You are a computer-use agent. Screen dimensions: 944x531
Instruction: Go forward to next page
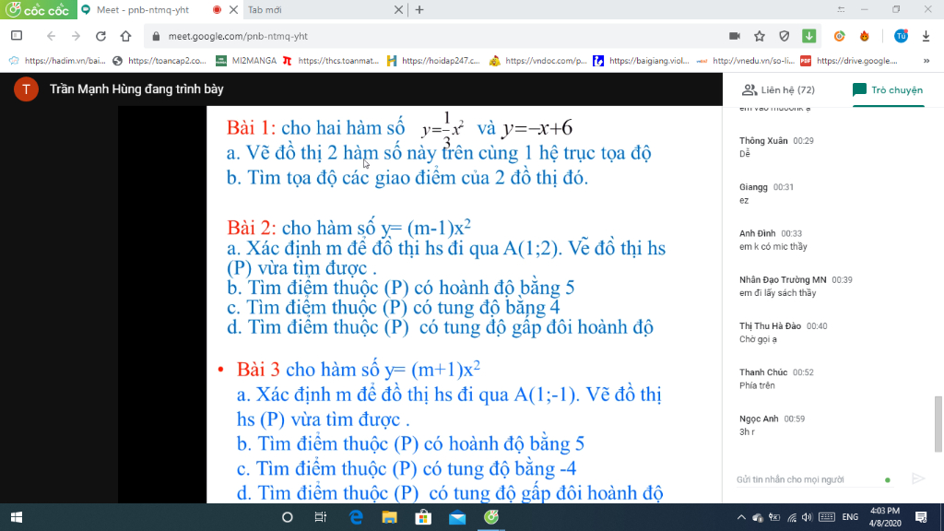[x=76, y=36]
